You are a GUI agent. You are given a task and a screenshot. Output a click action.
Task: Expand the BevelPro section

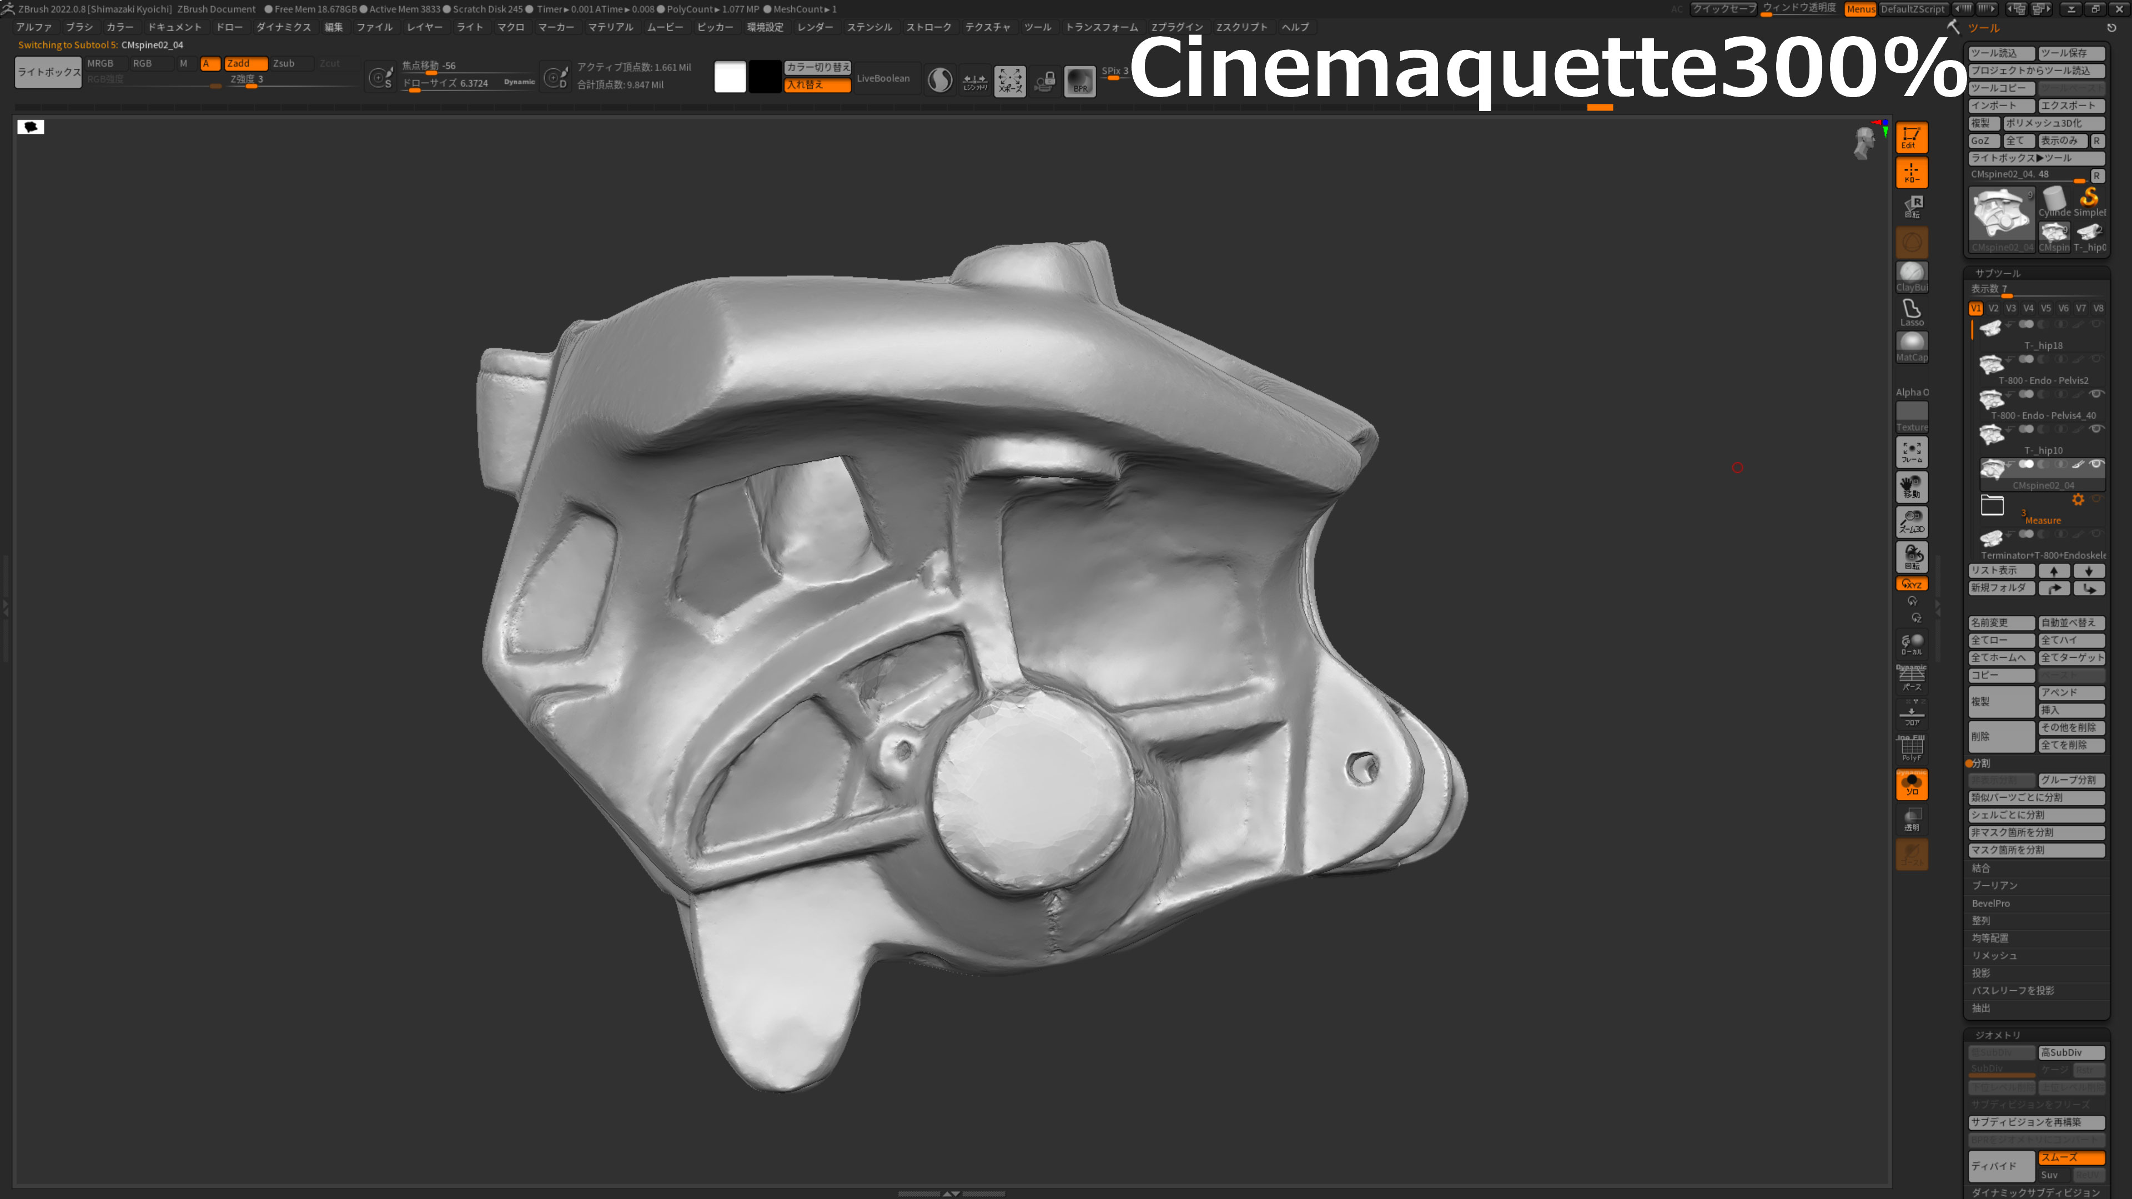(1990, 904)
